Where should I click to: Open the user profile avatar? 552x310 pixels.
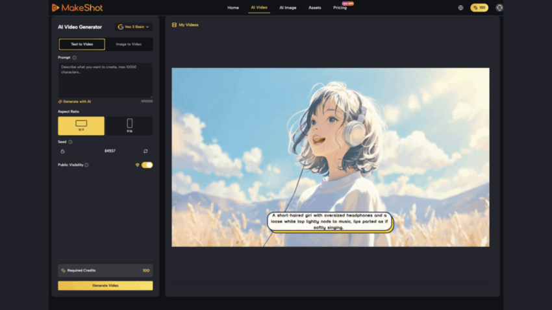click(499, 8)
